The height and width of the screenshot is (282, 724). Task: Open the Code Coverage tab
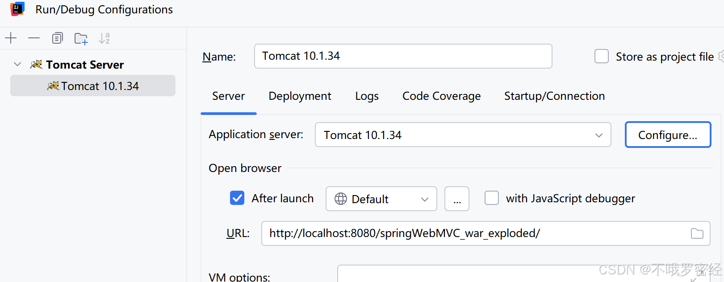tap(441, 96)
